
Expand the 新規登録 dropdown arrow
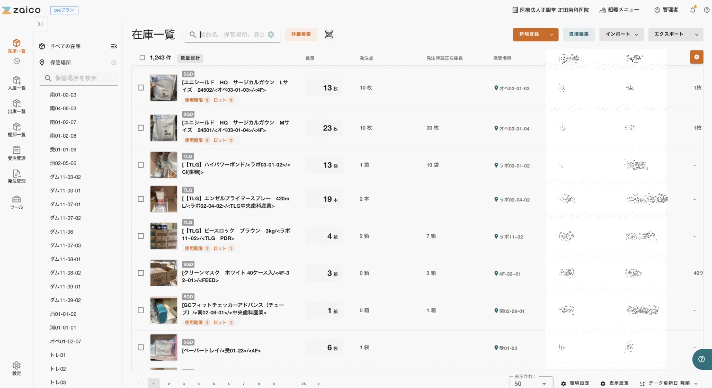pos(552,34)
